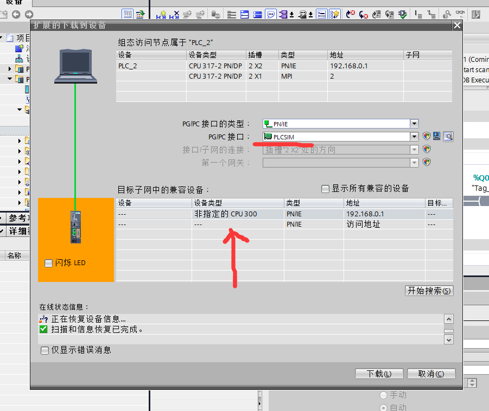Open the 第一个网关 dropdown arrow

[x=414, y=163]
